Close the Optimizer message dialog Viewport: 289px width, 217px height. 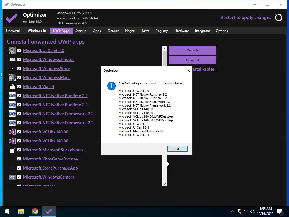[x=188, y=70]
